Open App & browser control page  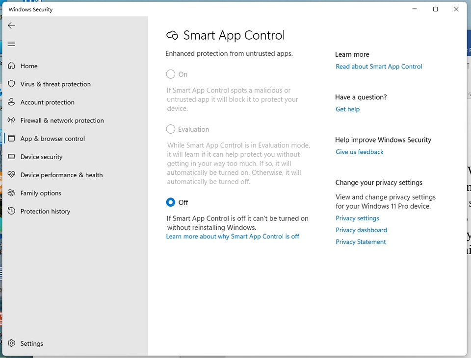click(52, 139)
